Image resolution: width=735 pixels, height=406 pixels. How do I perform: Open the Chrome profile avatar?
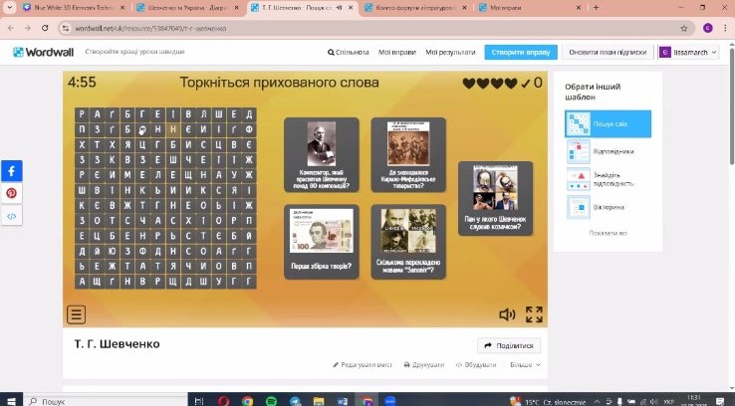[x=708, y=28]
